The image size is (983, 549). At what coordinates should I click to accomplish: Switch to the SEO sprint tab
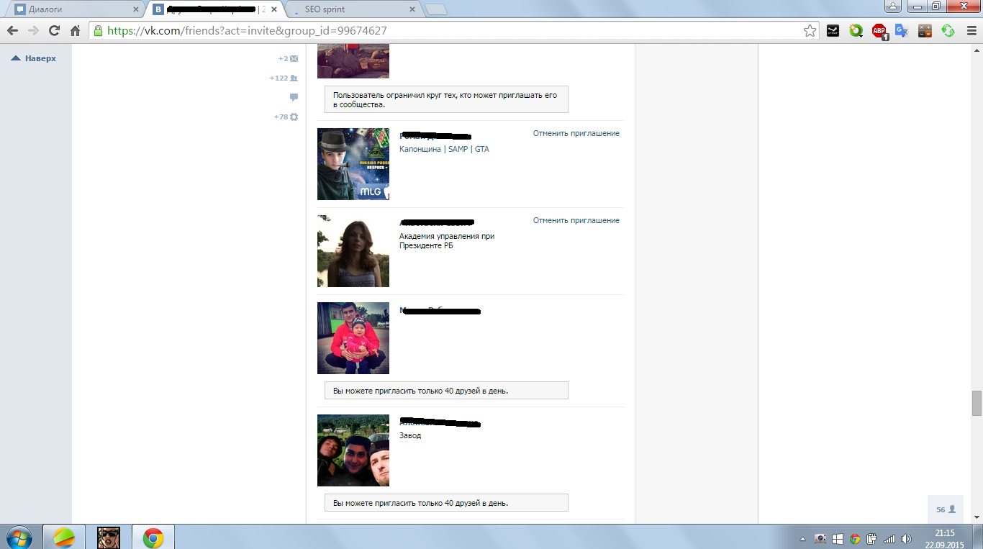[353, 9]
